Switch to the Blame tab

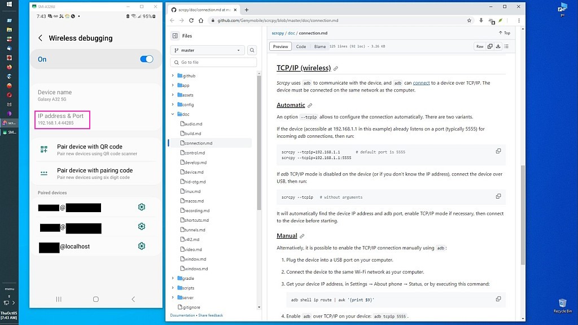point(319,46)
